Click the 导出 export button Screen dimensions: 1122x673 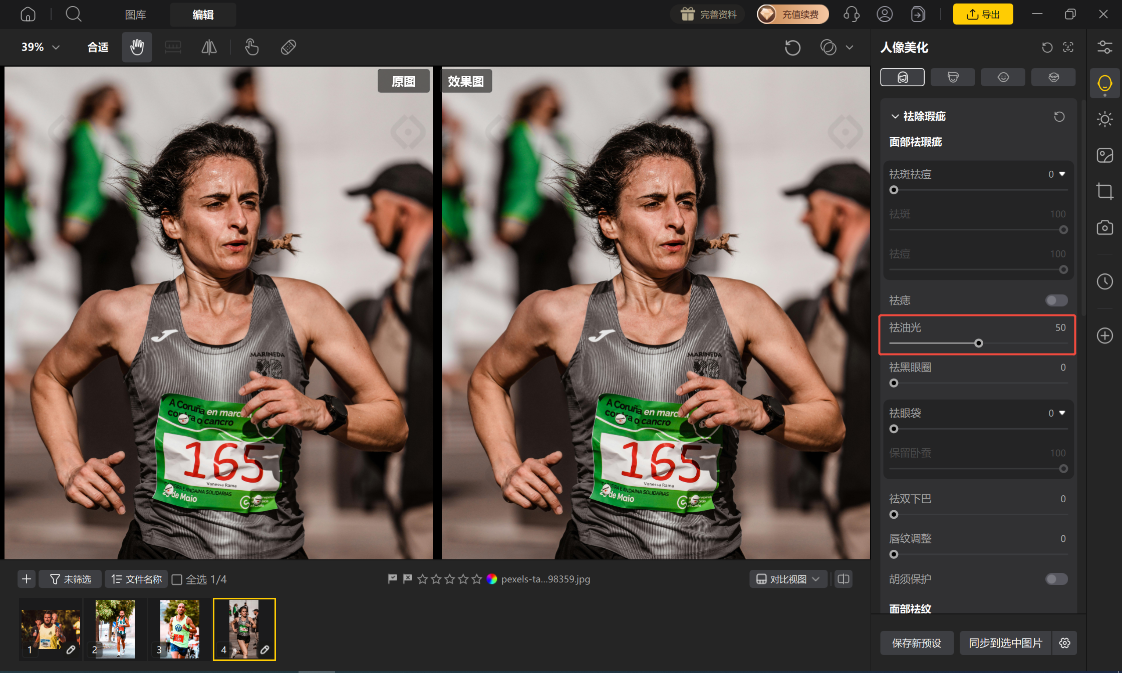983,14
